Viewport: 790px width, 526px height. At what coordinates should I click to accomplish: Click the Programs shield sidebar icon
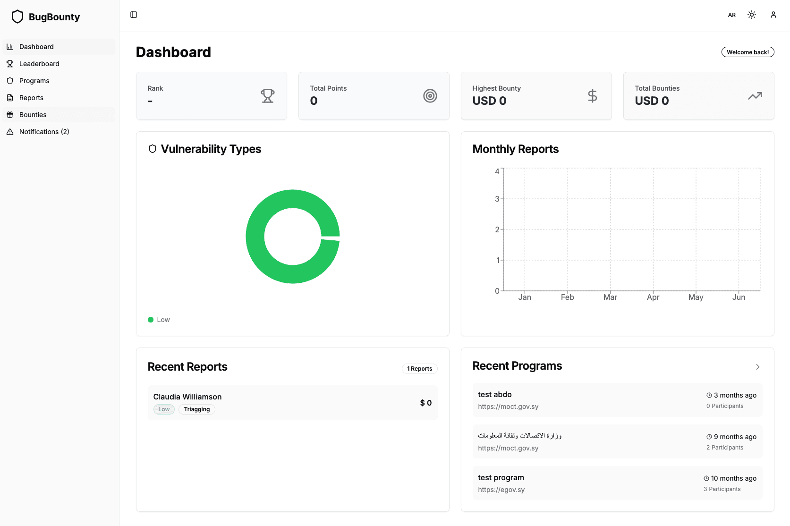tap(10, 81)
